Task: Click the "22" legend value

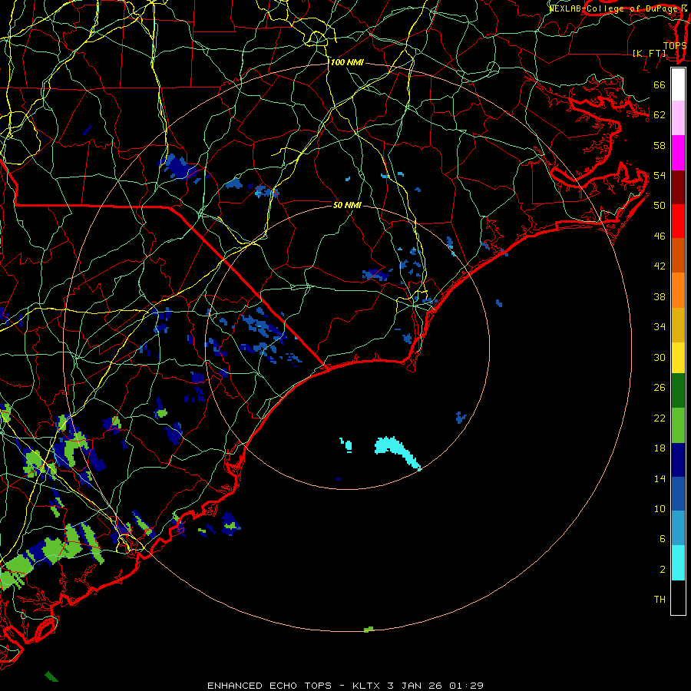Action: 660,418
